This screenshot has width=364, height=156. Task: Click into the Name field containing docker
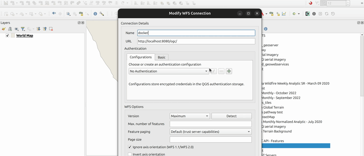[x=196, y=33]
